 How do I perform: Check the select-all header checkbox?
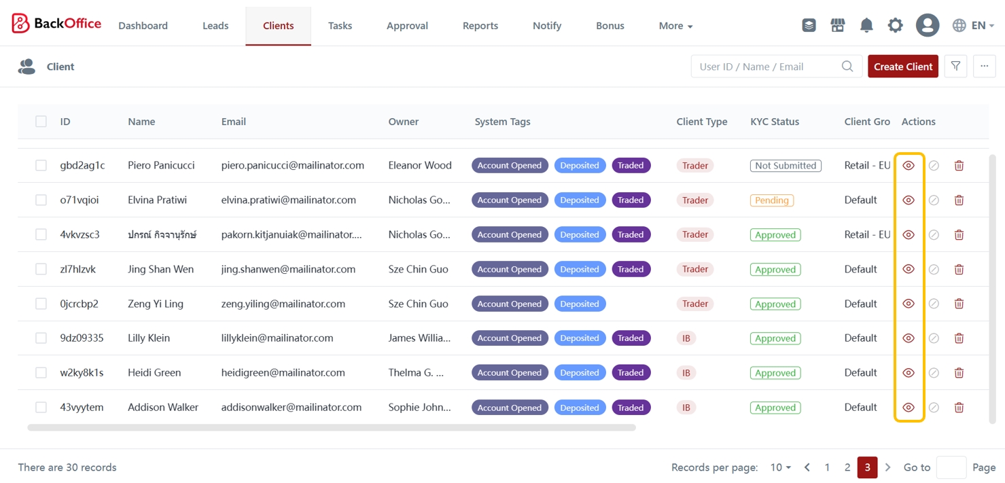[41, 122]
